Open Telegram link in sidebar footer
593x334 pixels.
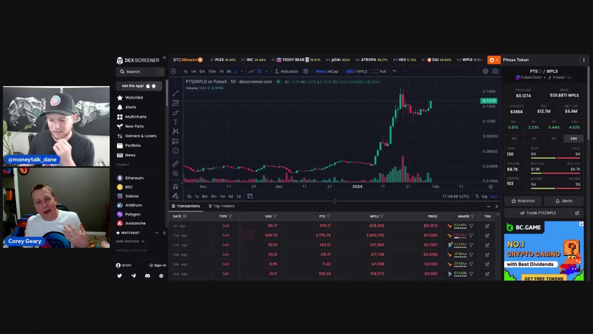133,276
